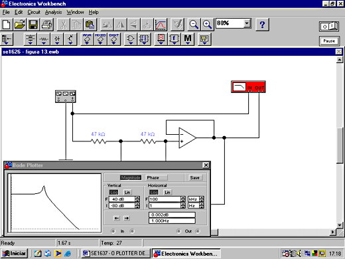Viewport: 345px width, 259px height.
Task: Open the Mixed ICs parts bin
Action: (100, 39)
